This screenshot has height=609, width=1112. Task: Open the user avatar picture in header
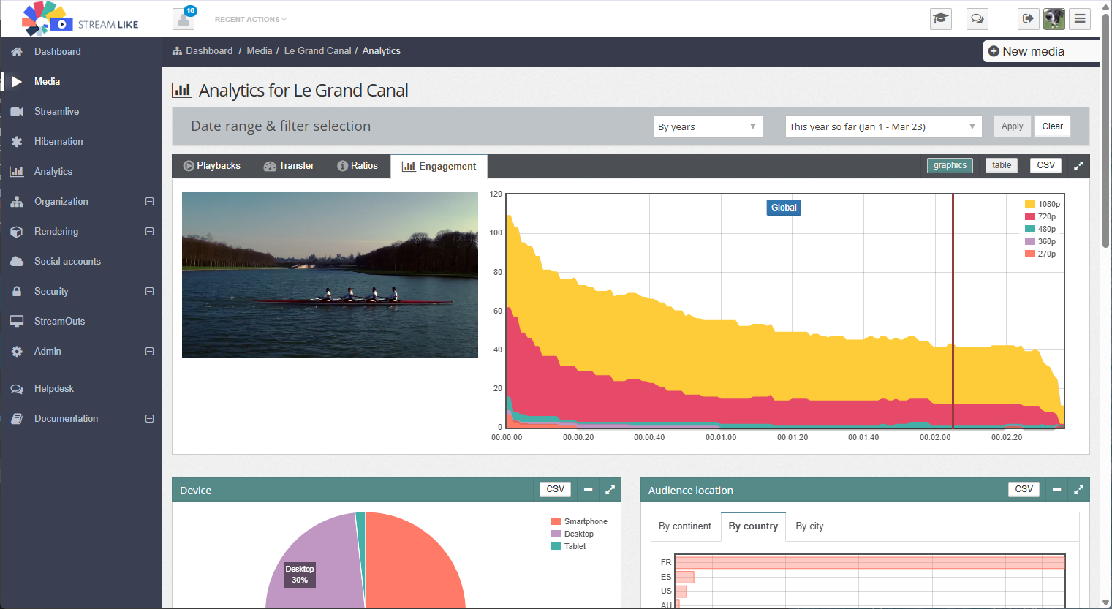tap(1054, 19)
